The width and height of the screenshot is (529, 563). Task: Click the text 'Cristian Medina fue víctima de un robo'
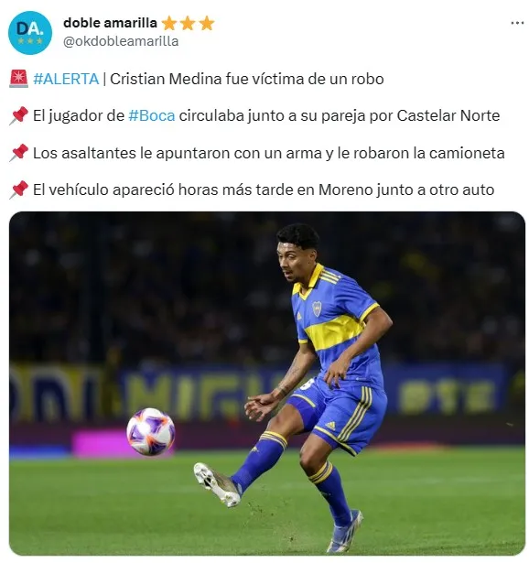pos(246,79)
